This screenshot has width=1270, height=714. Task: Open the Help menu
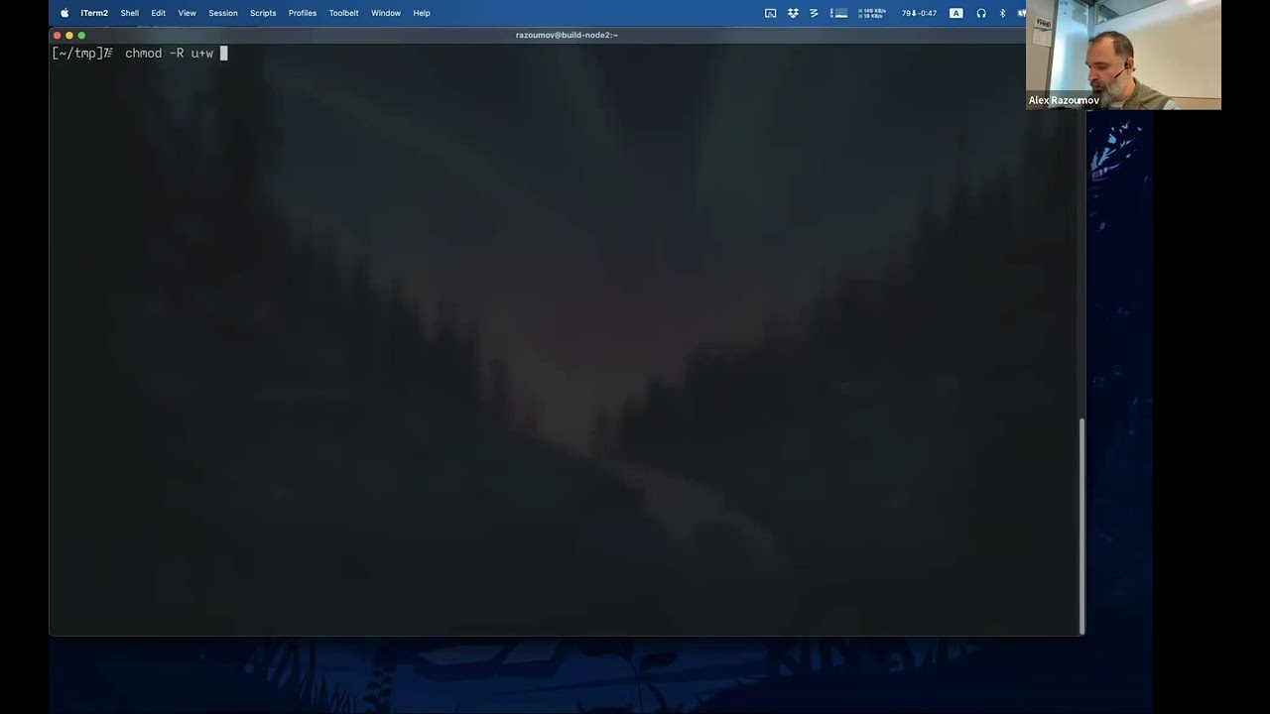[422, 13]
